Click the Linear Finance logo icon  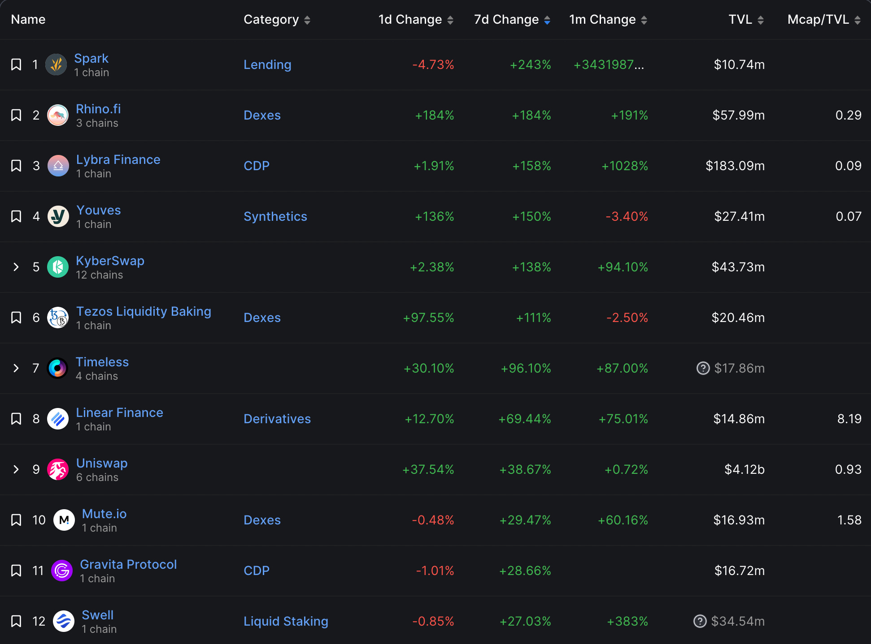pos(58,419)
